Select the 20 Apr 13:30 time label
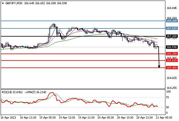179x121 pixels. pos(125,118)
